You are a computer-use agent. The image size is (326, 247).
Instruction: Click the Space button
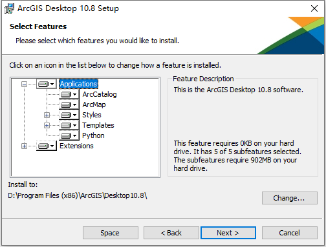[x=111, y=233]
